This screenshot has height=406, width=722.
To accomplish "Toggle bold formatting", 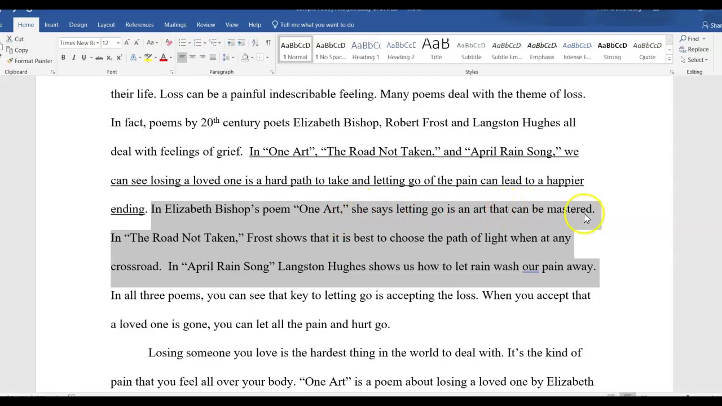I will [x=63, y=58].
